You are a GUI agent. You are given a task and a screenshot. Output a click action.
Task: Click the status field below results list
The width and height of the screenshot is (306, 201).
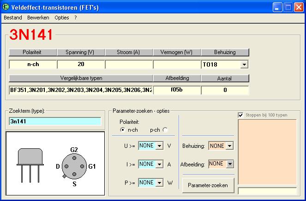(x=268, y=191)
